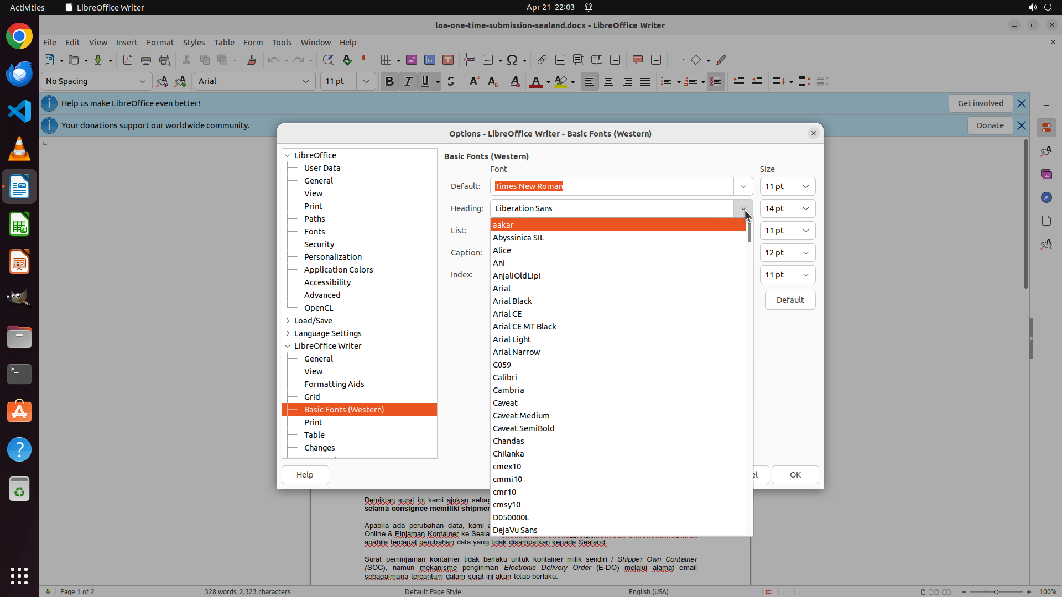Click the Insert Table toolbar icon
The height and width of the screenshot is (597, 1062).
[386, 60]
